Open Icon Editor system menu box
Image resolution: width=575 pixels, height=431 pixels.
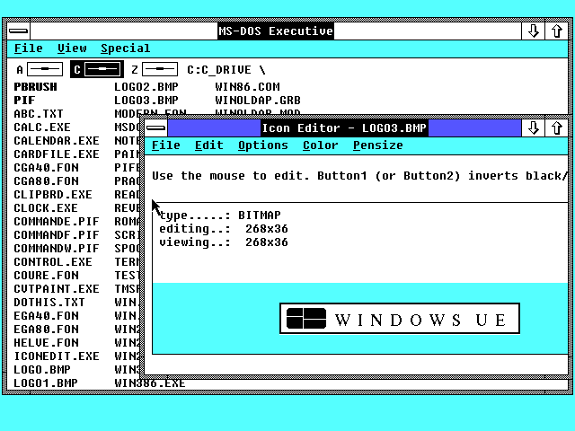tap(155, 128)
